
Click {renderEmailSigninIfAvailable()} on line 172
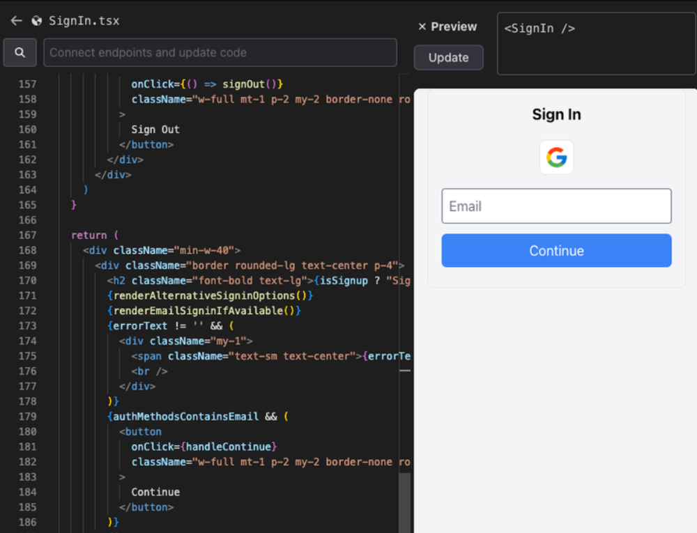pos(204,311)
